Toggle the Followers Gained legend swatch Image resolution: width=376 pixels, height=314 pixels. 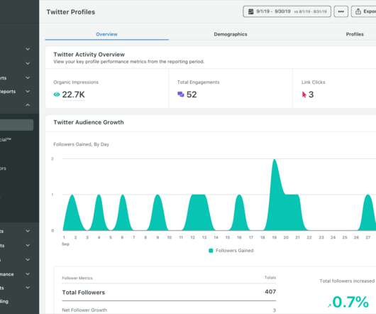tap(211, 251)
